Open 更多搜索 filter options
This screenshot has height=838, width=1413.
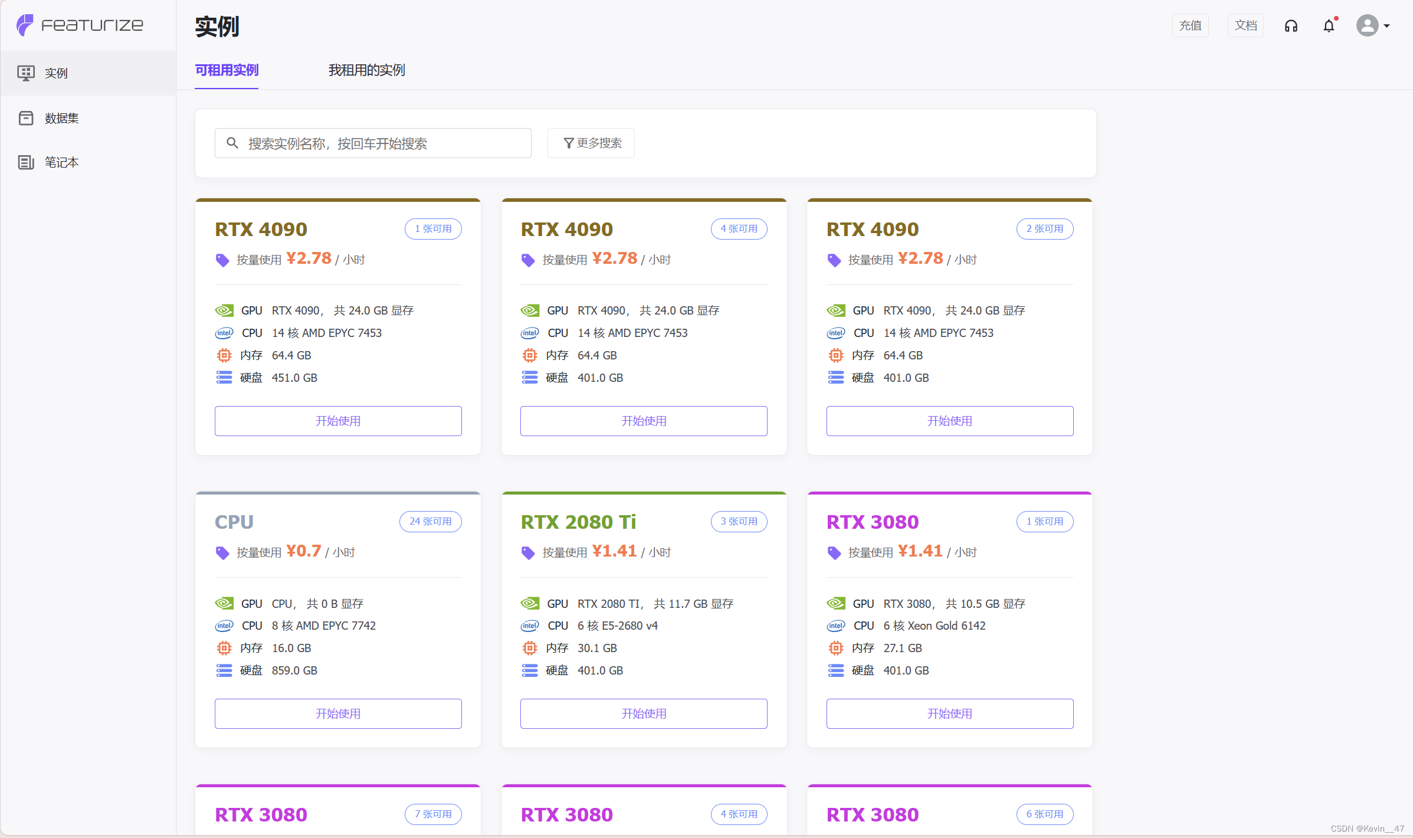pyautogui.click(x=591, y=143)
